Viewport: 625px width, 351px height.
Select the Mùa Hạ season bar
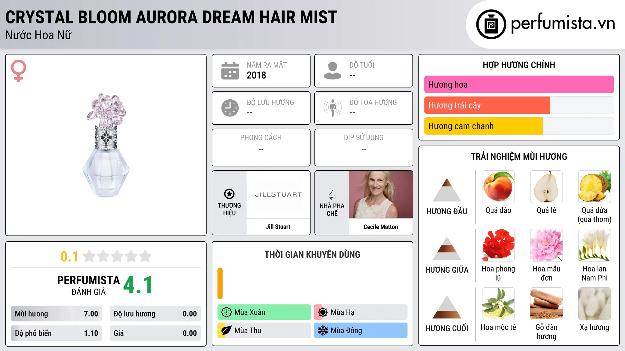click(x=361, y=312)
